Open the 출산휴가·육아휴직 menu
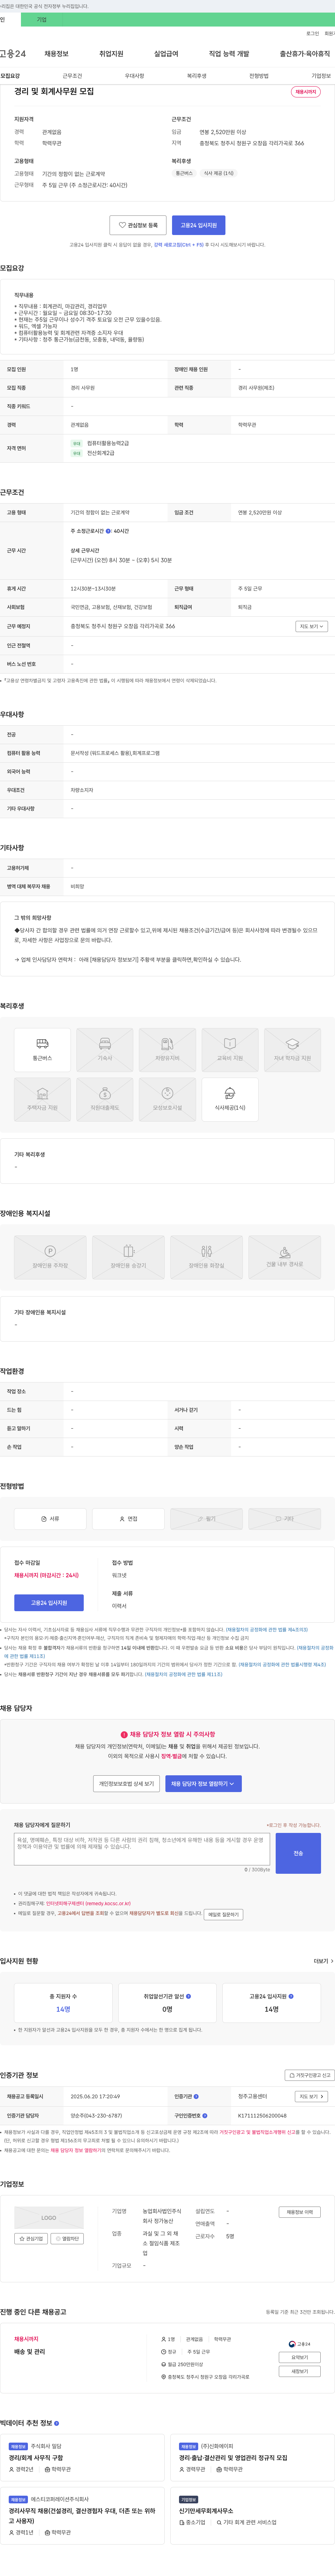Viewport: 335px width, 2576px height. coord(305,54)
